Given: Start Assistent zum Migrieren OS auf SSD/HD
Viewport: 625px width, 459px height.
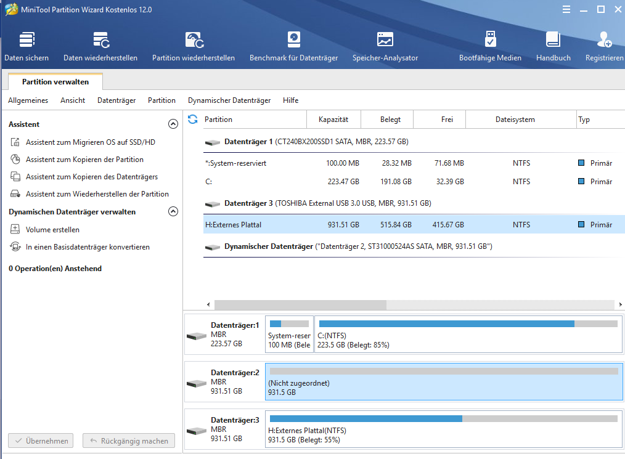Looking at the screenshot, I should 90,142.
